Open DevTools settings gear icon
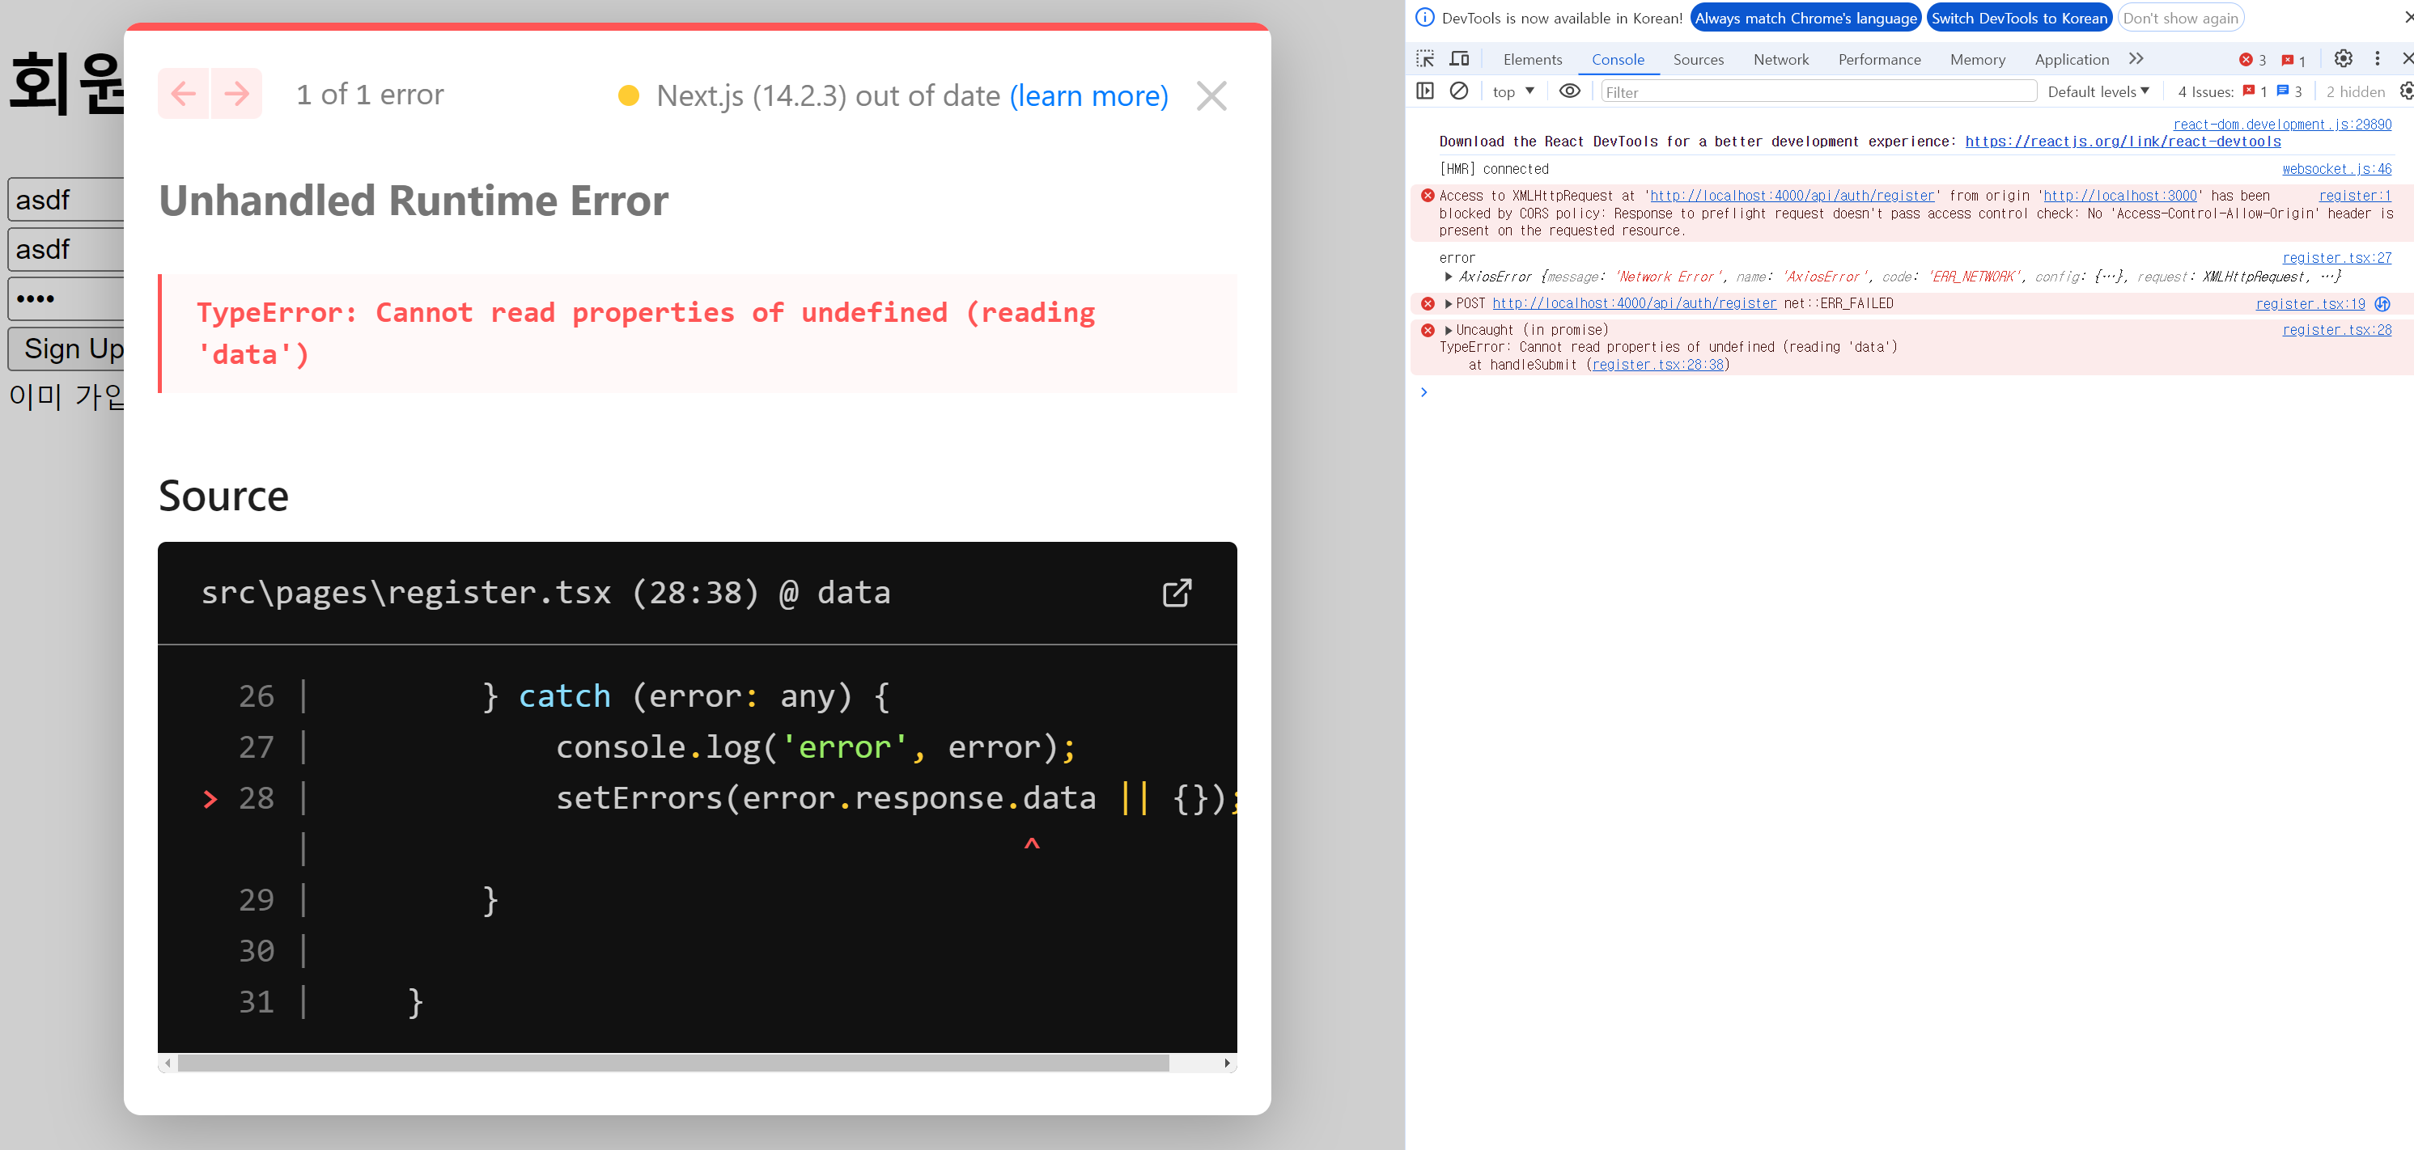2414x1150 pixels. tap(2343, 59)
